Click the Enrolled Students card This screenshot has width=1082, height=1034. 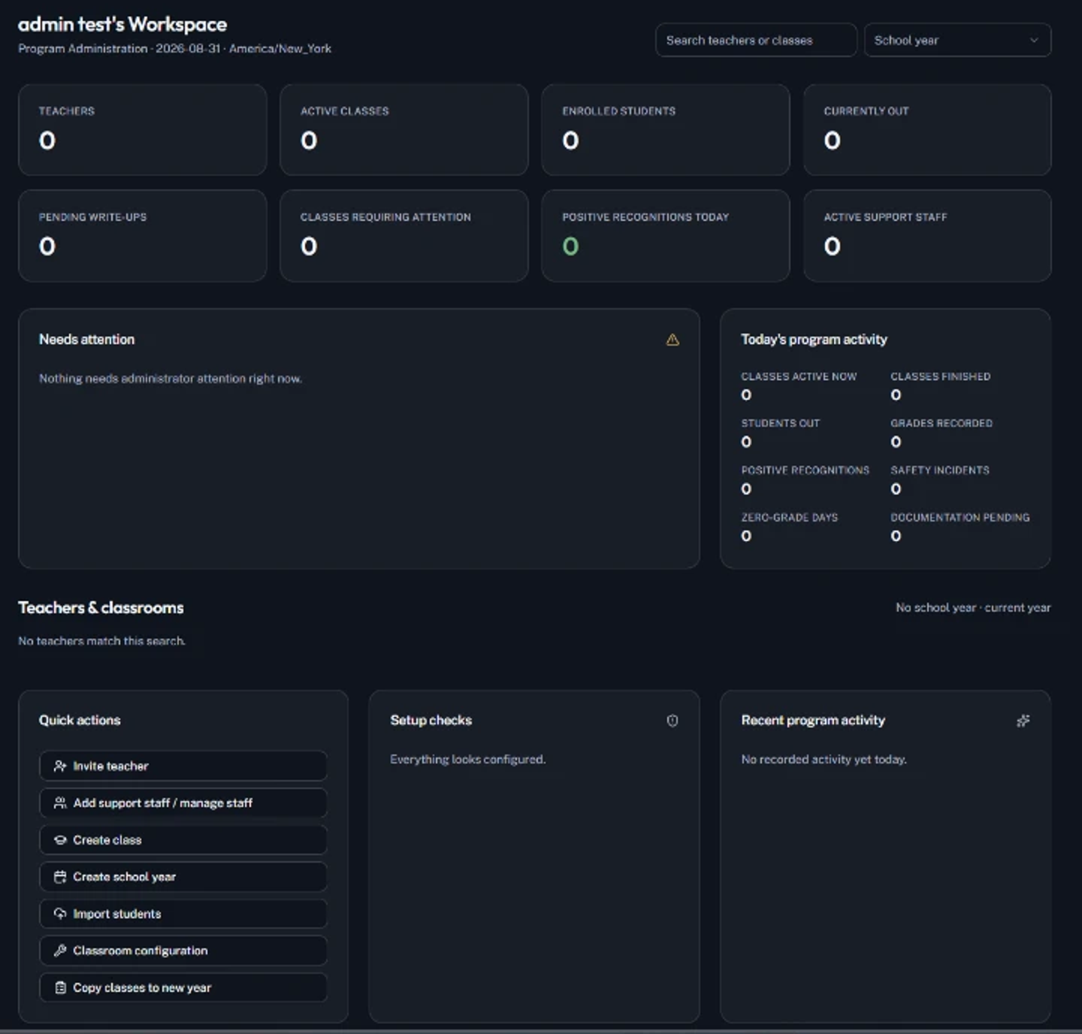666,129
